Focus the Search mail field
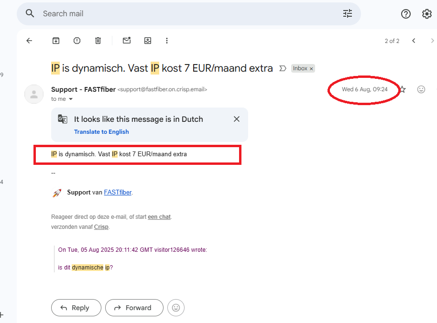Viewport: 437px width, 323px height. click(x=189, y=14)
